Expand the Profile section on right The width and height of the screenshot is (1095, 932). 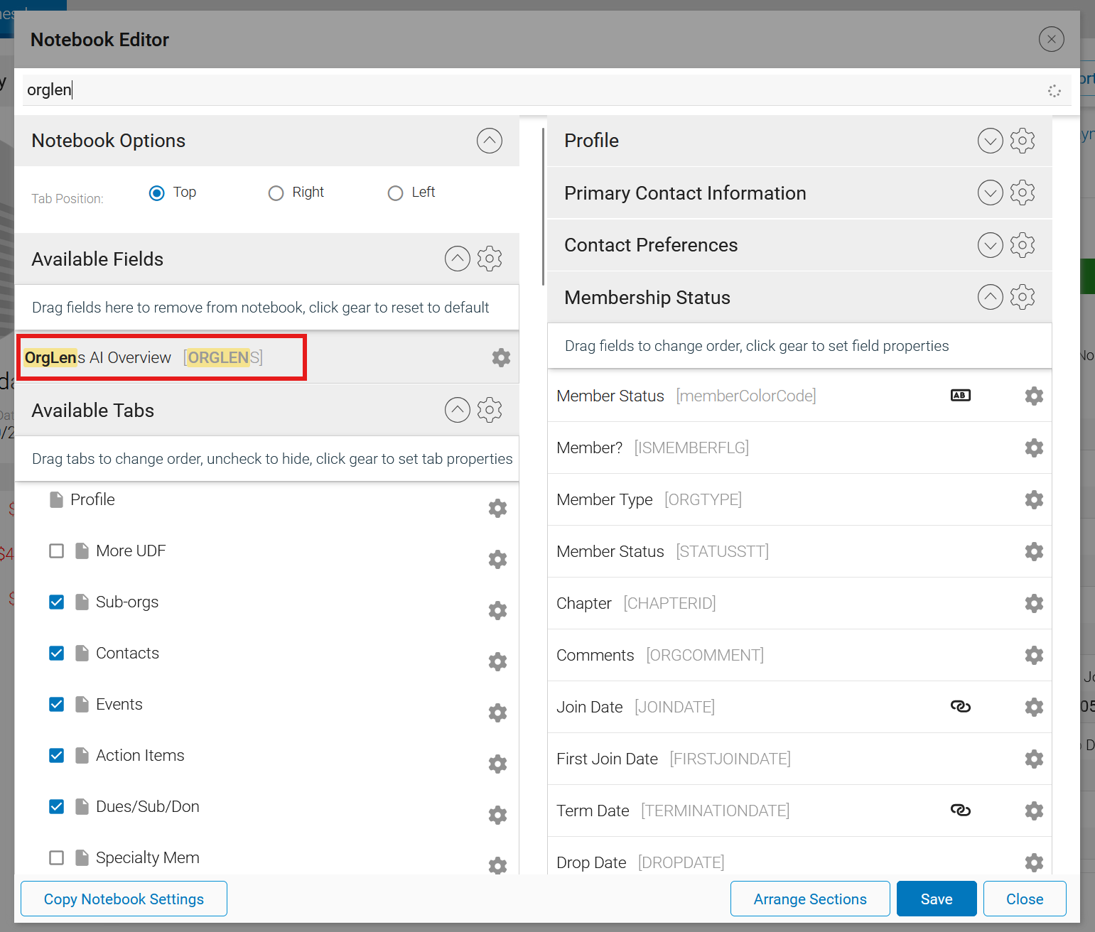[x=991, y=141]
